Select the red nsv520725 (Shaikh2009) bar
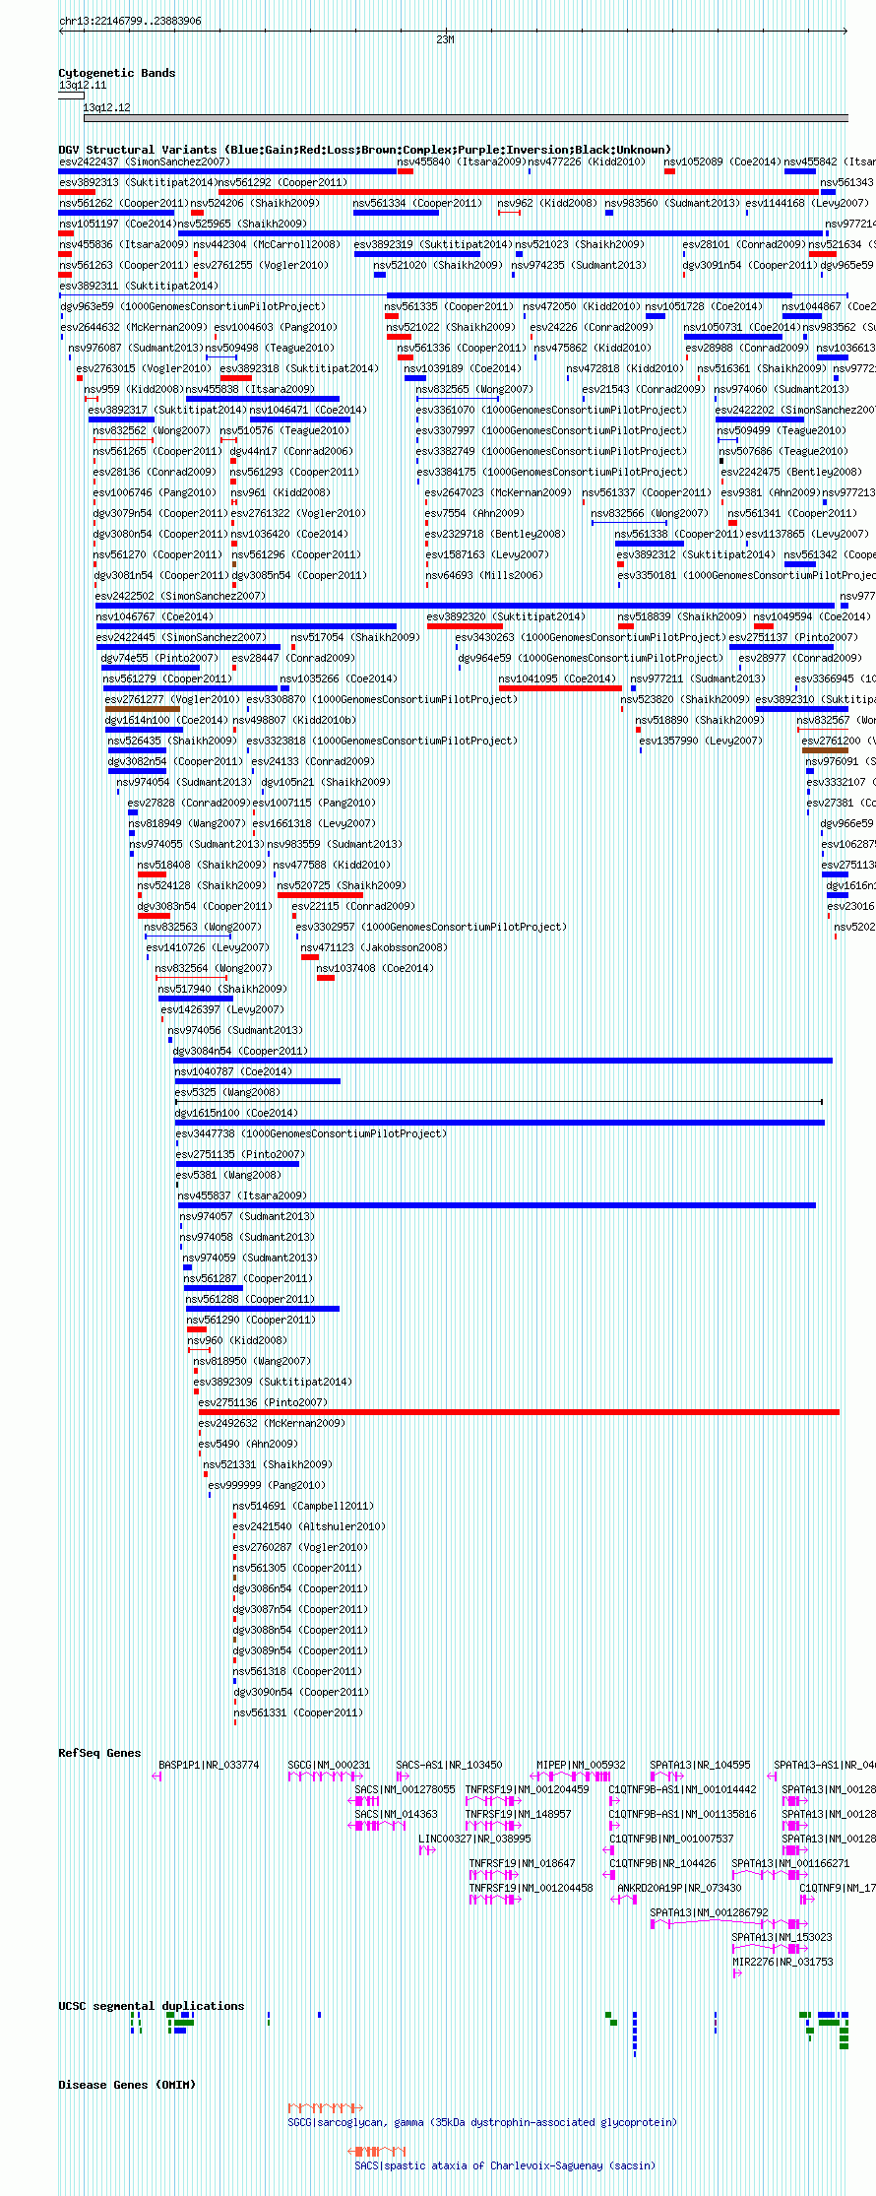The width and height of the screenshot is (876, 2196). click(x=321, y=895)
